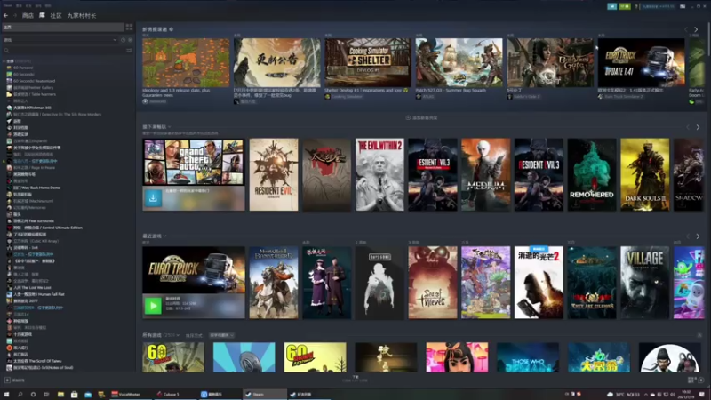Show previous news items with left arrow
Viewport: 711px width, 400px height.
[x=686, y=29]
